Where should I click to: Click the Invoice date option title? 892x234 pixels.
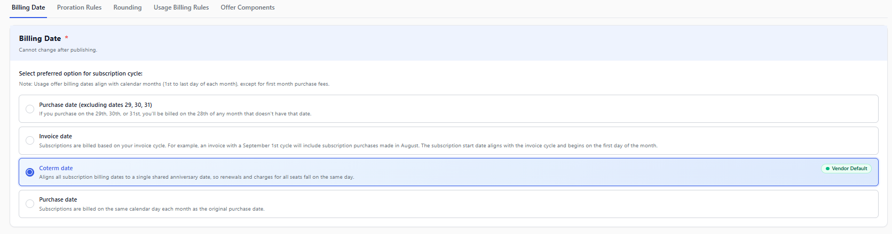[56, 136]
